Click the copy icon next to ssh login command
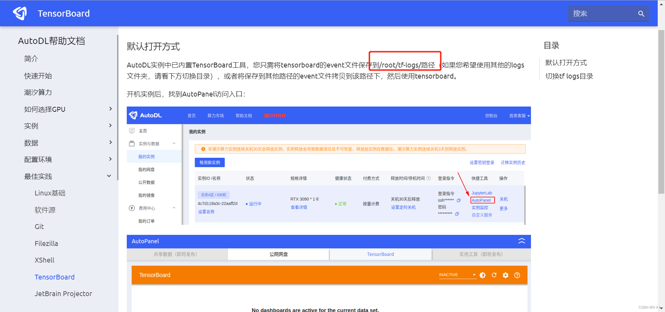 pyautogui.click(x=459, y=200)
